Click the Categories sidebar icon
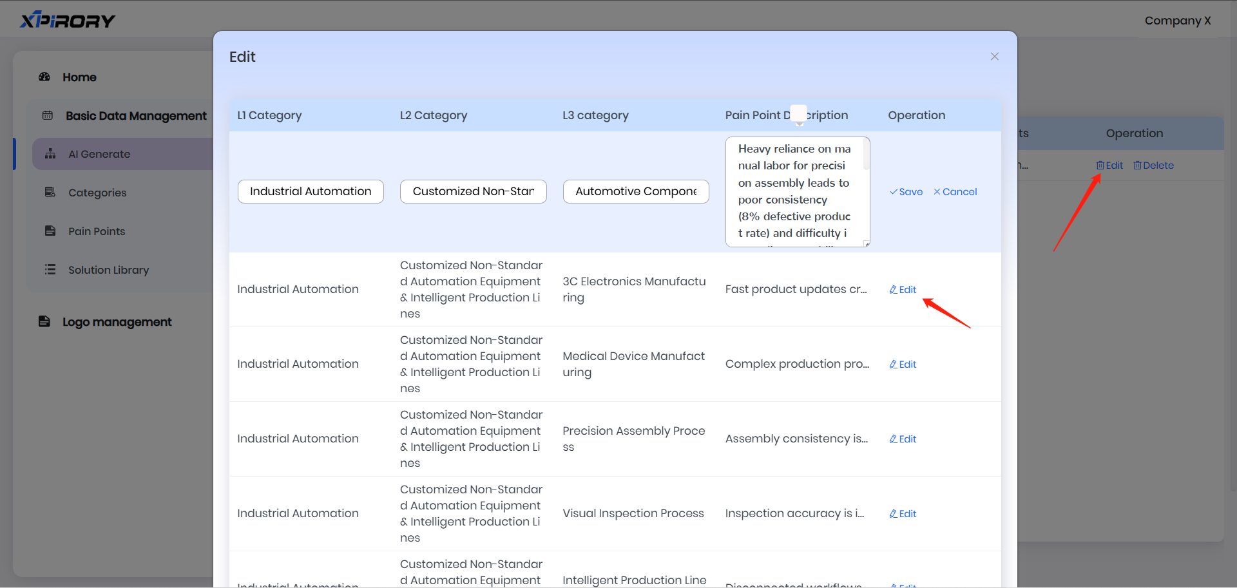1237x588 pixels. coord(50,193)
